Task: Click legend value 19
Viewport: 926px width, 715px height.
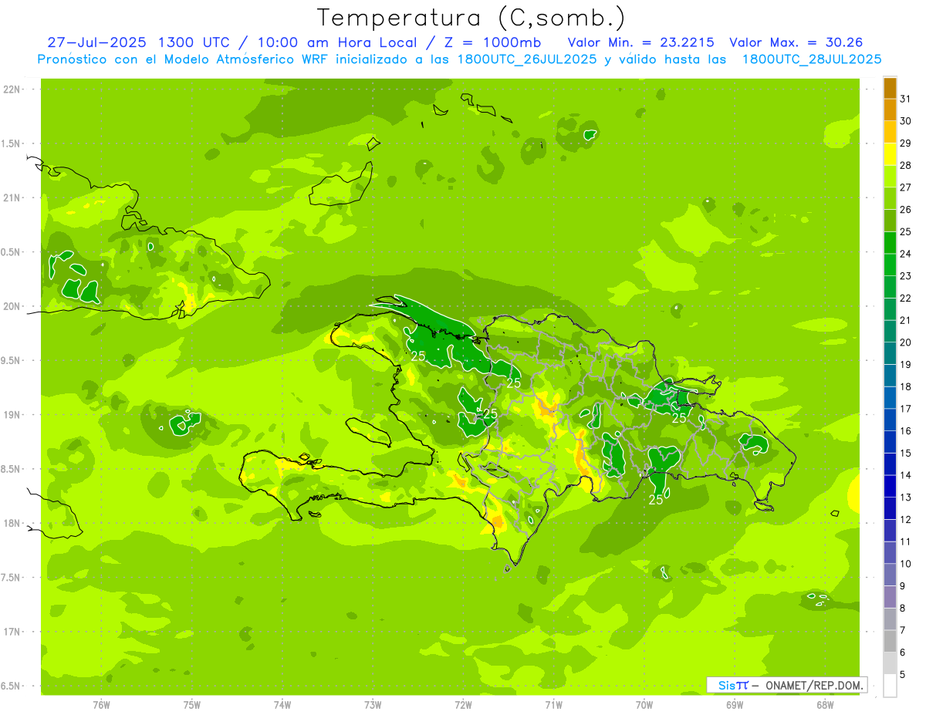Action: pyautogui.click(x=906, y=364)
